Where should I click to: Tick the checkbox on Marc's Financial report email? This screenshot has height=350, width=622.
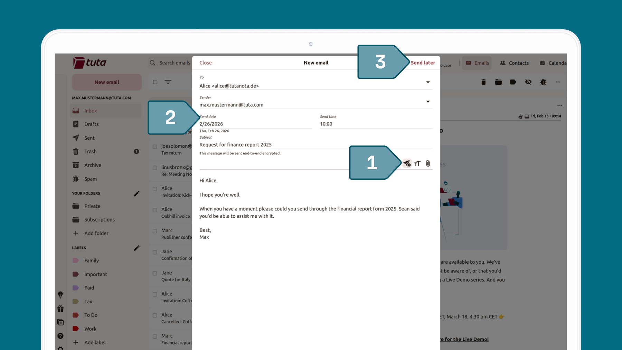tap(154, 336)
